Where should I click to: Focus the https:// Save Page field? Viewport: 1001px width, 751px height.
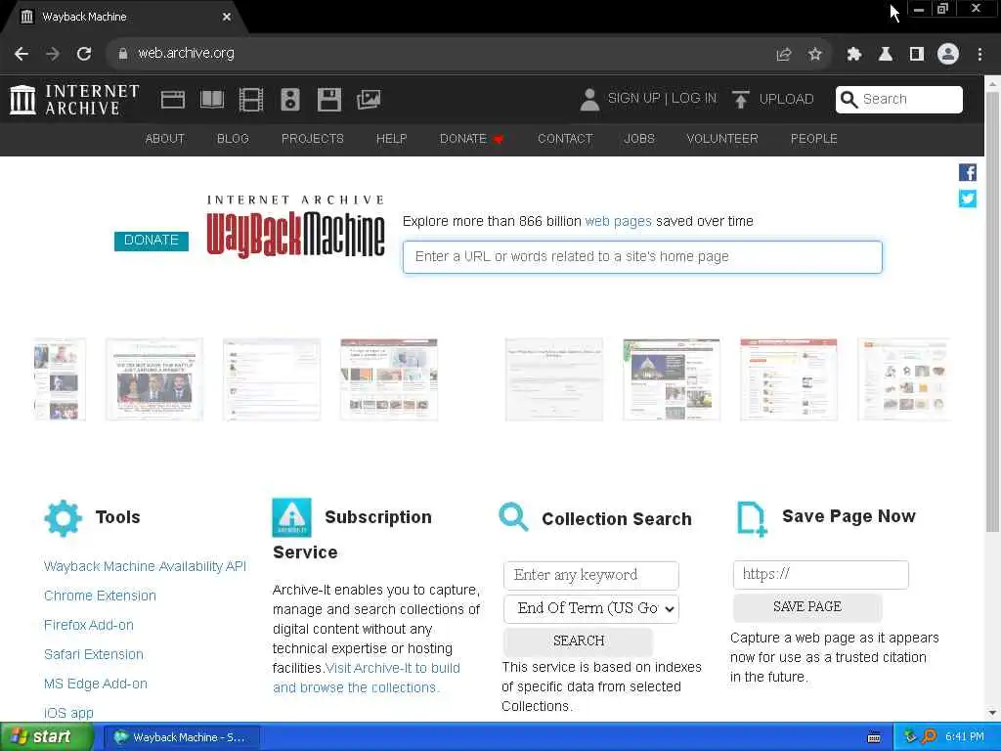click(x=820, y=575)
